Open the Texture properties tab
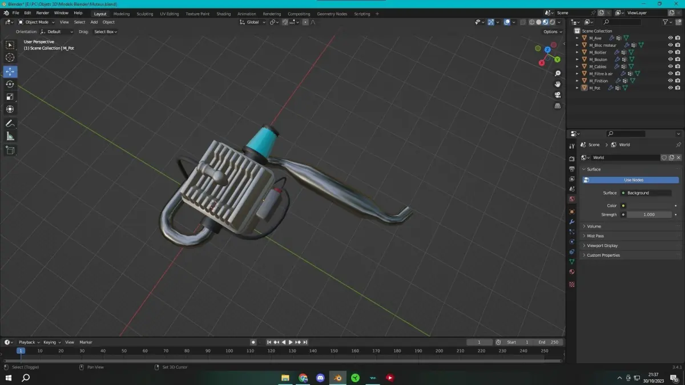 [572, 284]
